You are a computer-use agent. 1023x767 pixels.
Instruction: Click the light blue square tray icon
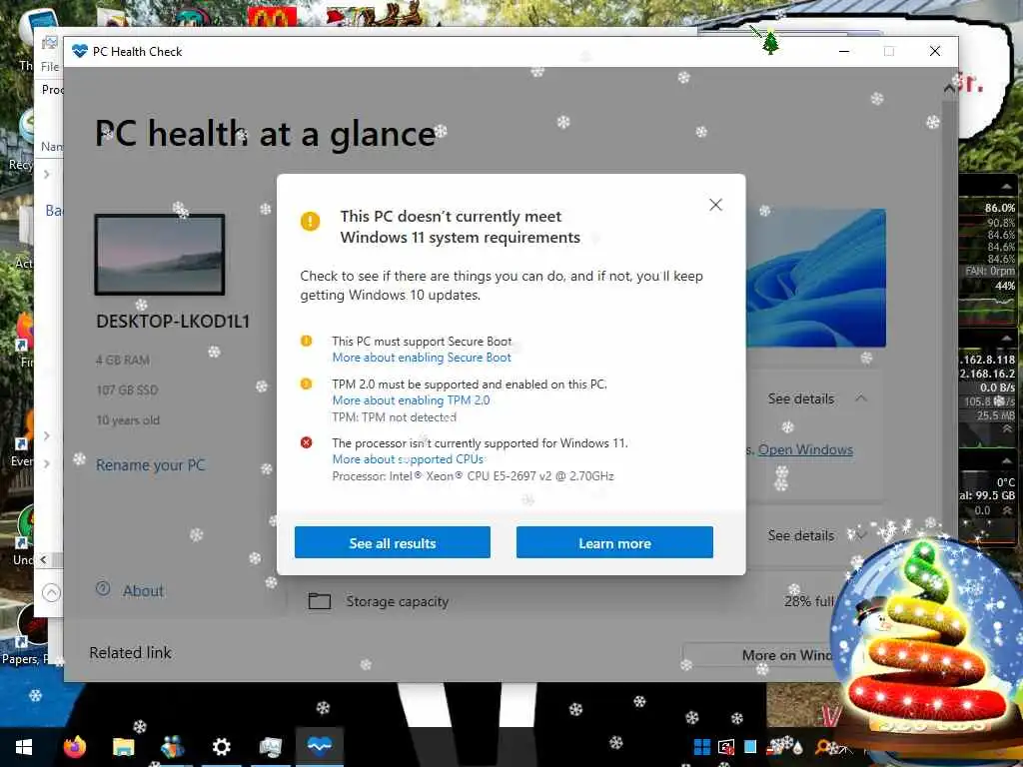[750, 747]
